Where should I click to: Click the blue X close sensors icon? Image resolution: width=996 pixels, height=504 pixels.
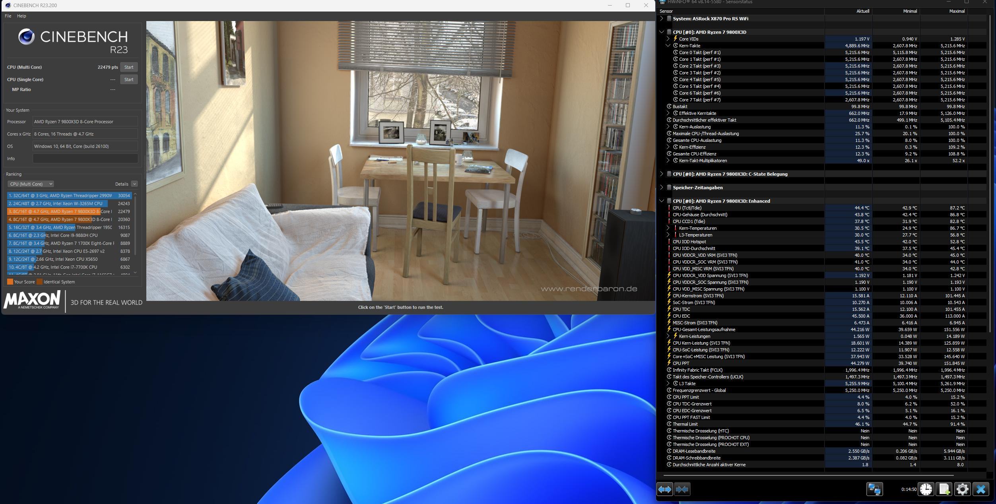click(980, 489)
